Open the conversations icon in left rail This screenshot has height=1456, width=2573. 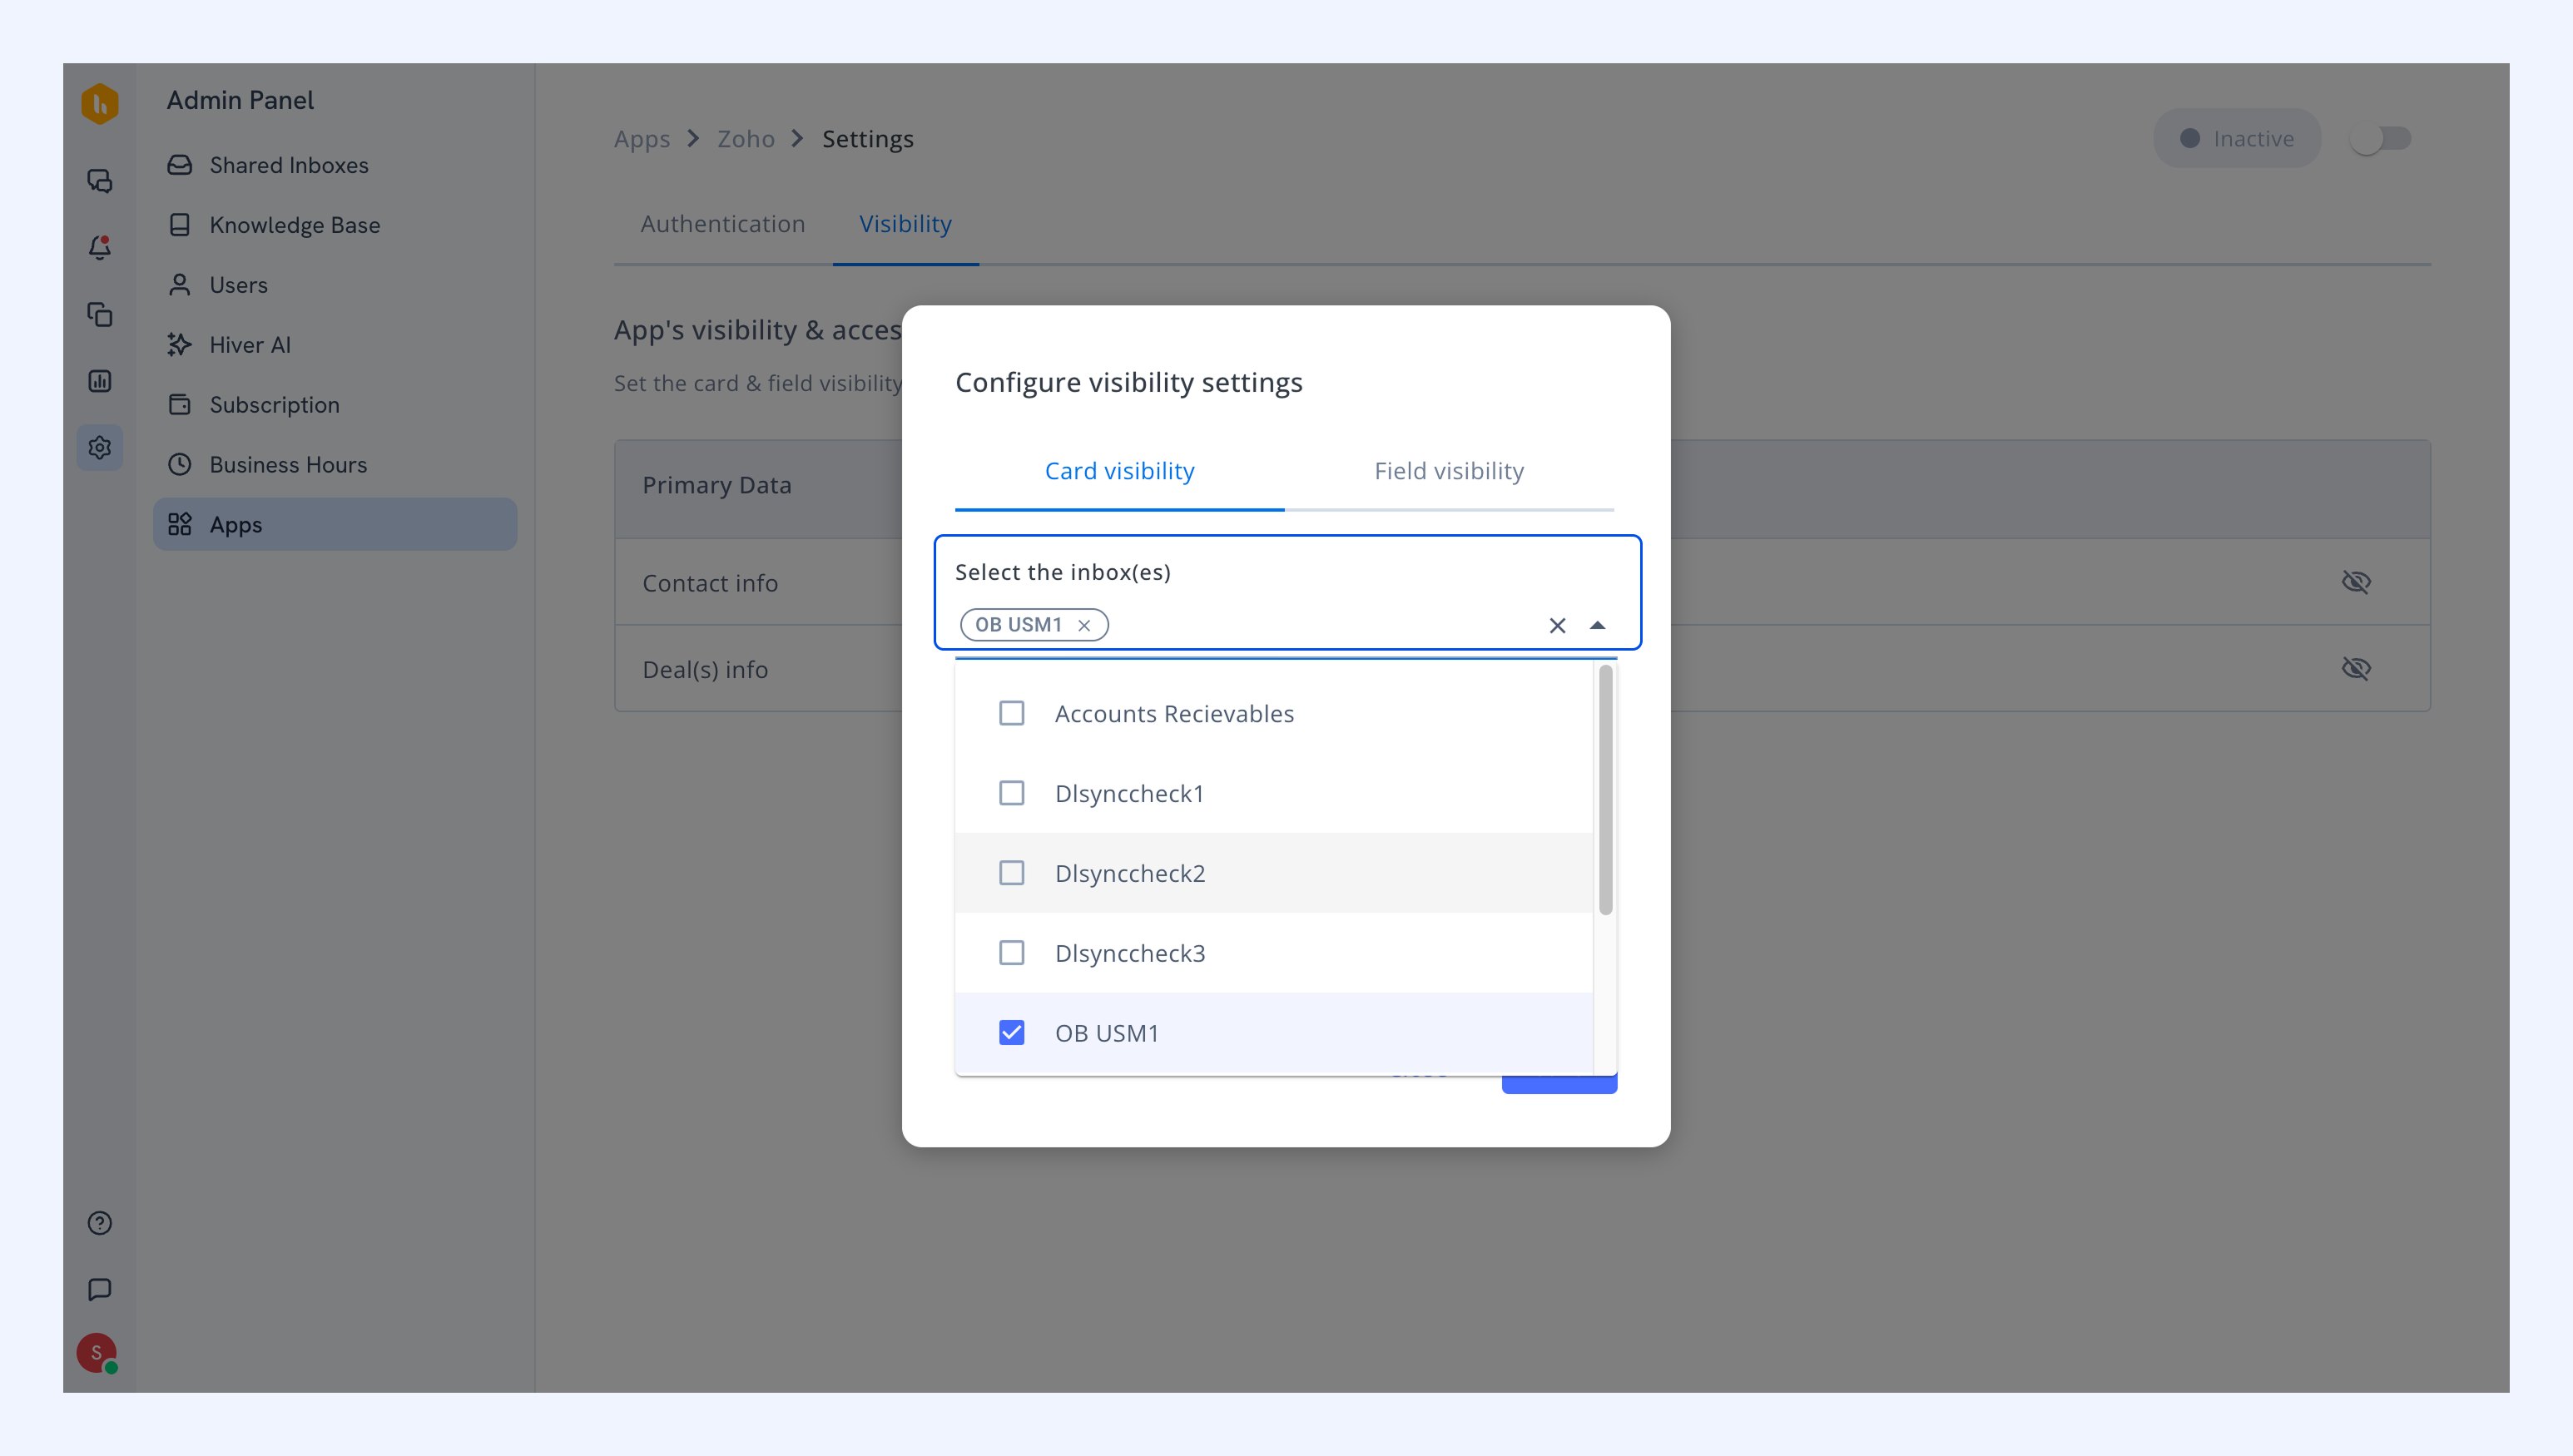pyautogui.click(x=100, y=181)
